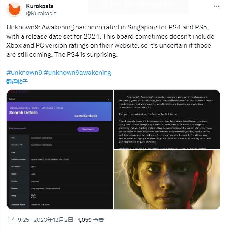Open the game description text image
This screenshot has width=226, height=229.
[167, 119]
